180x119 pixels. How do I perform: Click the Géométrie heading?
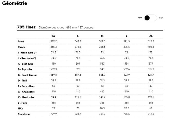click(14, 3)
